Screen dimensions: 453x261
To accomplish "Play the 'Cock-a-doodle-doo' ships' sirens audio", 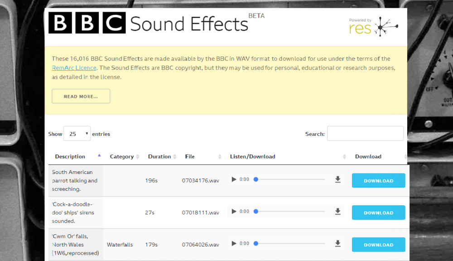I will (234, 212).
